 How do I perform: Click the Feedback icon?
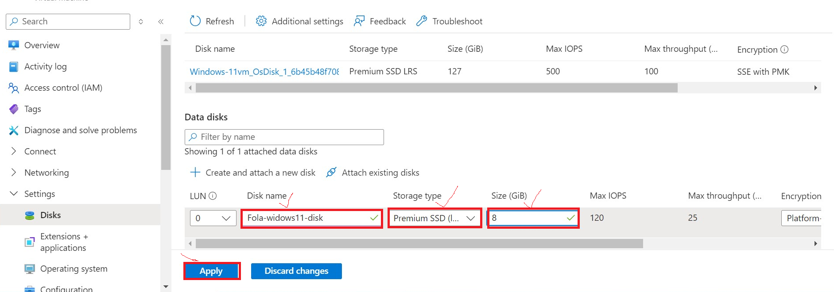point(359,21)
